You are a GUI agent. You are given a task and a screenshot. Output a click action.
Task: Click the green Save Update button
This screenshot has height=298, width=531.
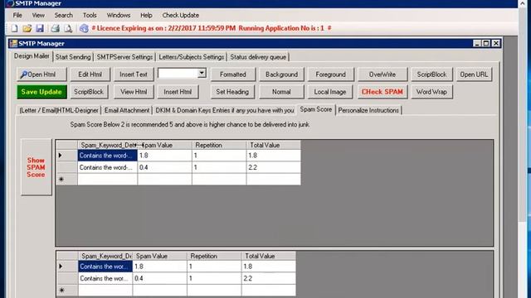pos(41,92)
